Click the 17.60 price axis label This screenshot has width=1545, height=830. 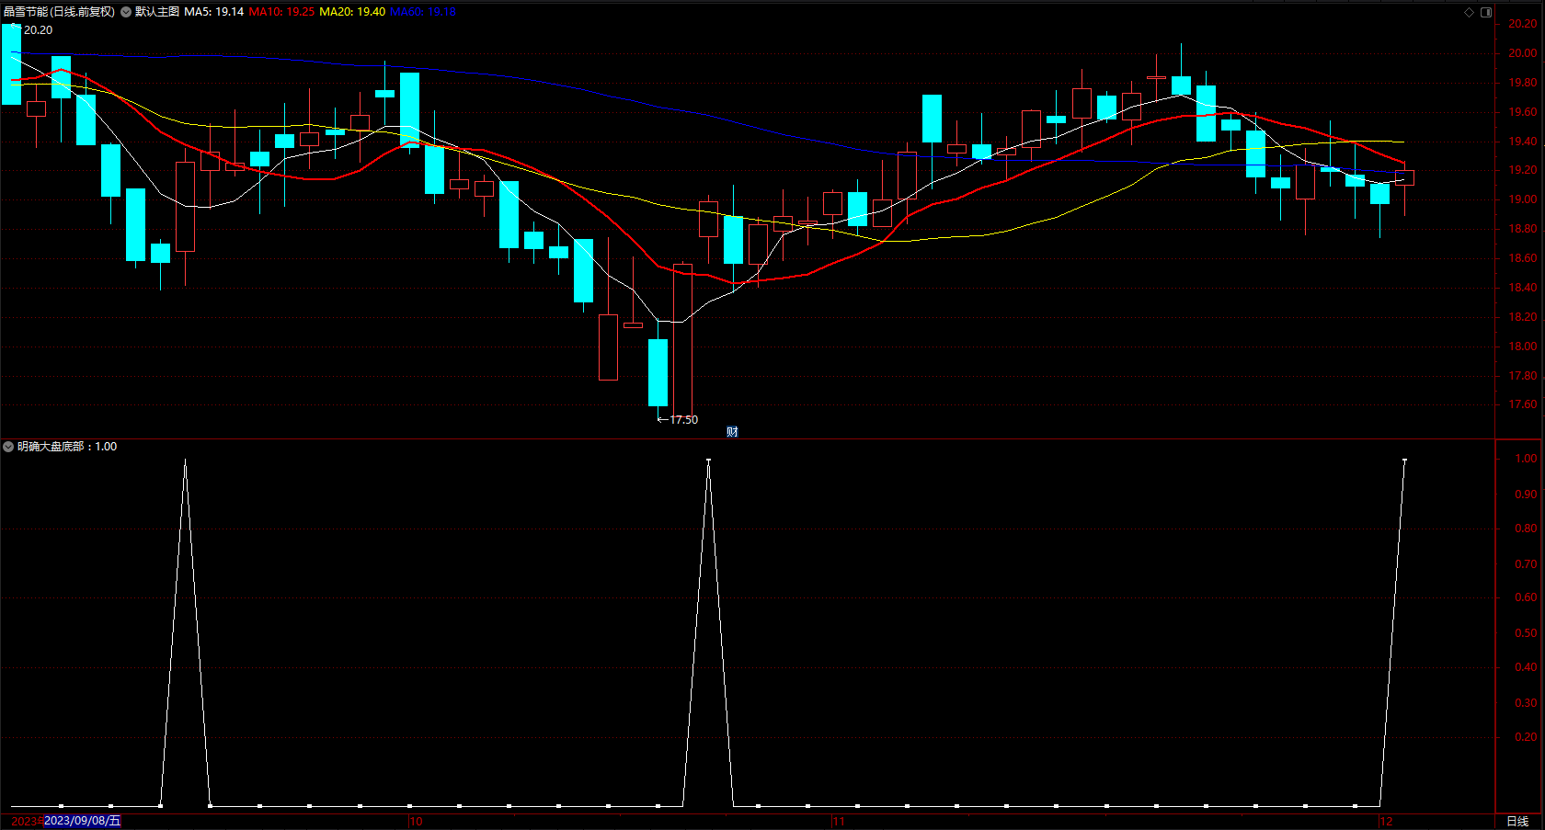(1522, 404)
